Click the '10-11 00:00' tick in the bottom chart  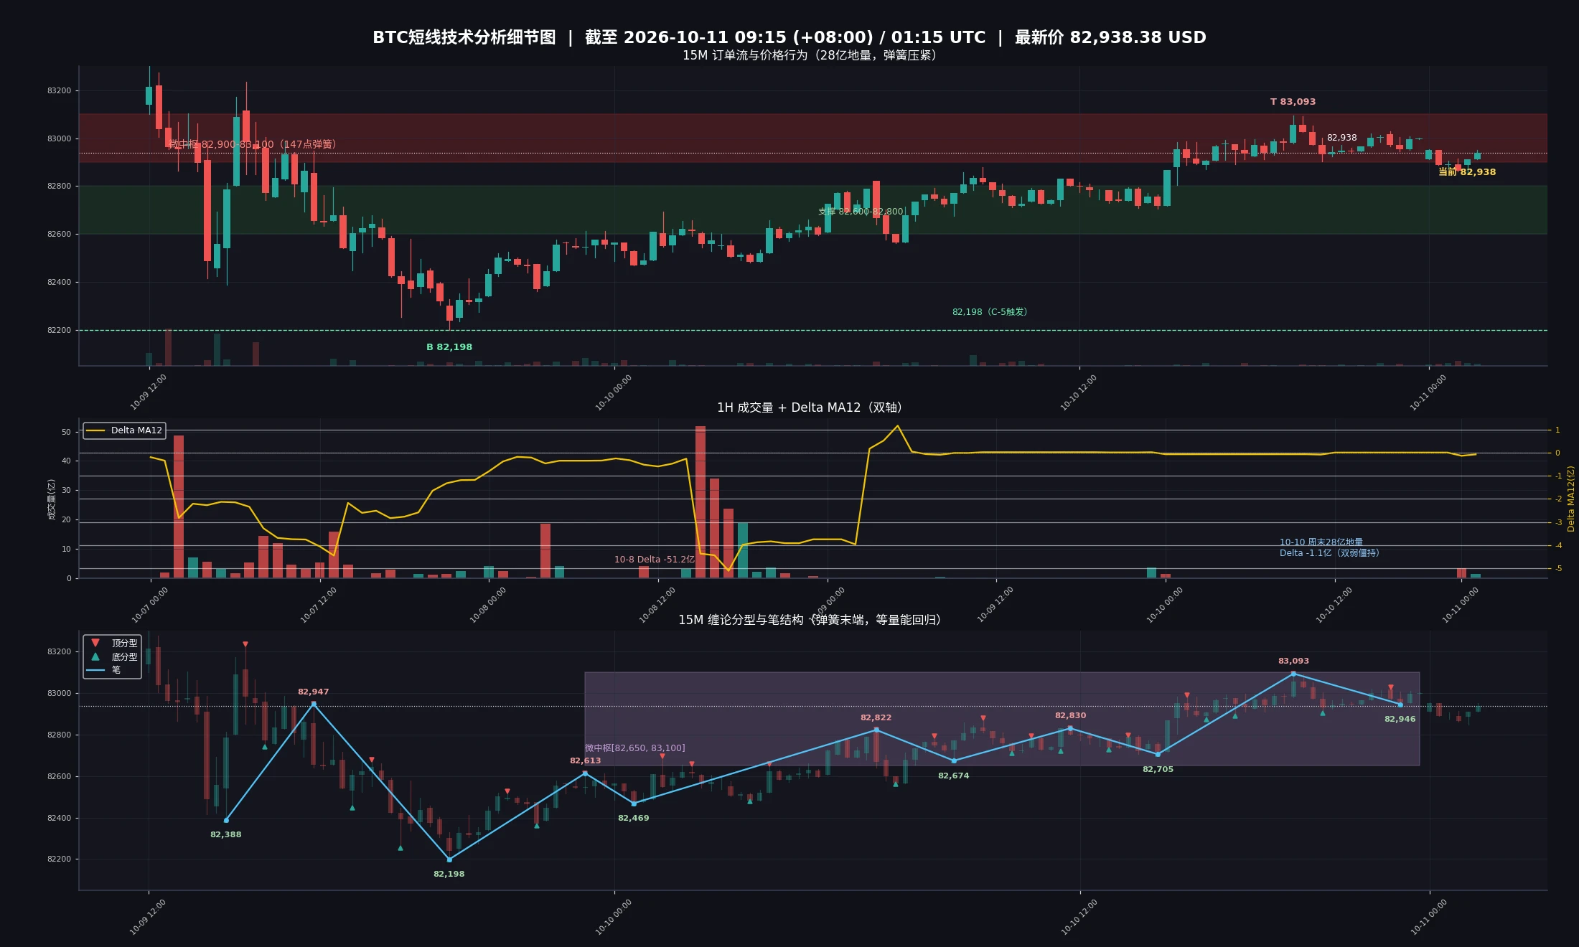point(1428,918)
